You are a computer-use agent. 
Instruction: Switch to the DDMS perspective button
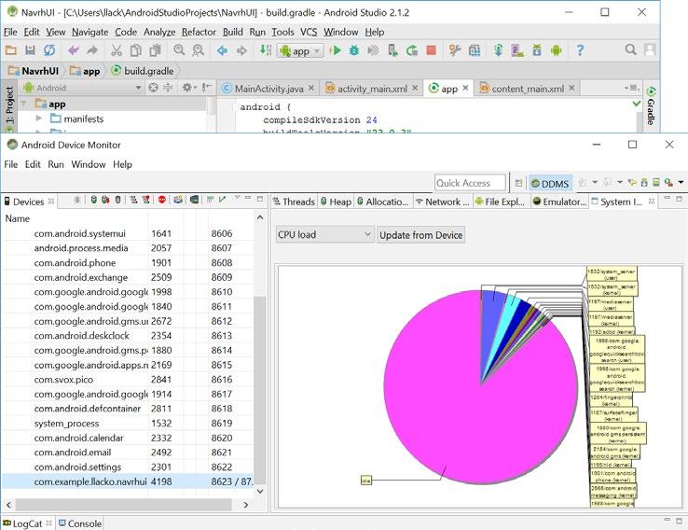(x=550, y=184)
